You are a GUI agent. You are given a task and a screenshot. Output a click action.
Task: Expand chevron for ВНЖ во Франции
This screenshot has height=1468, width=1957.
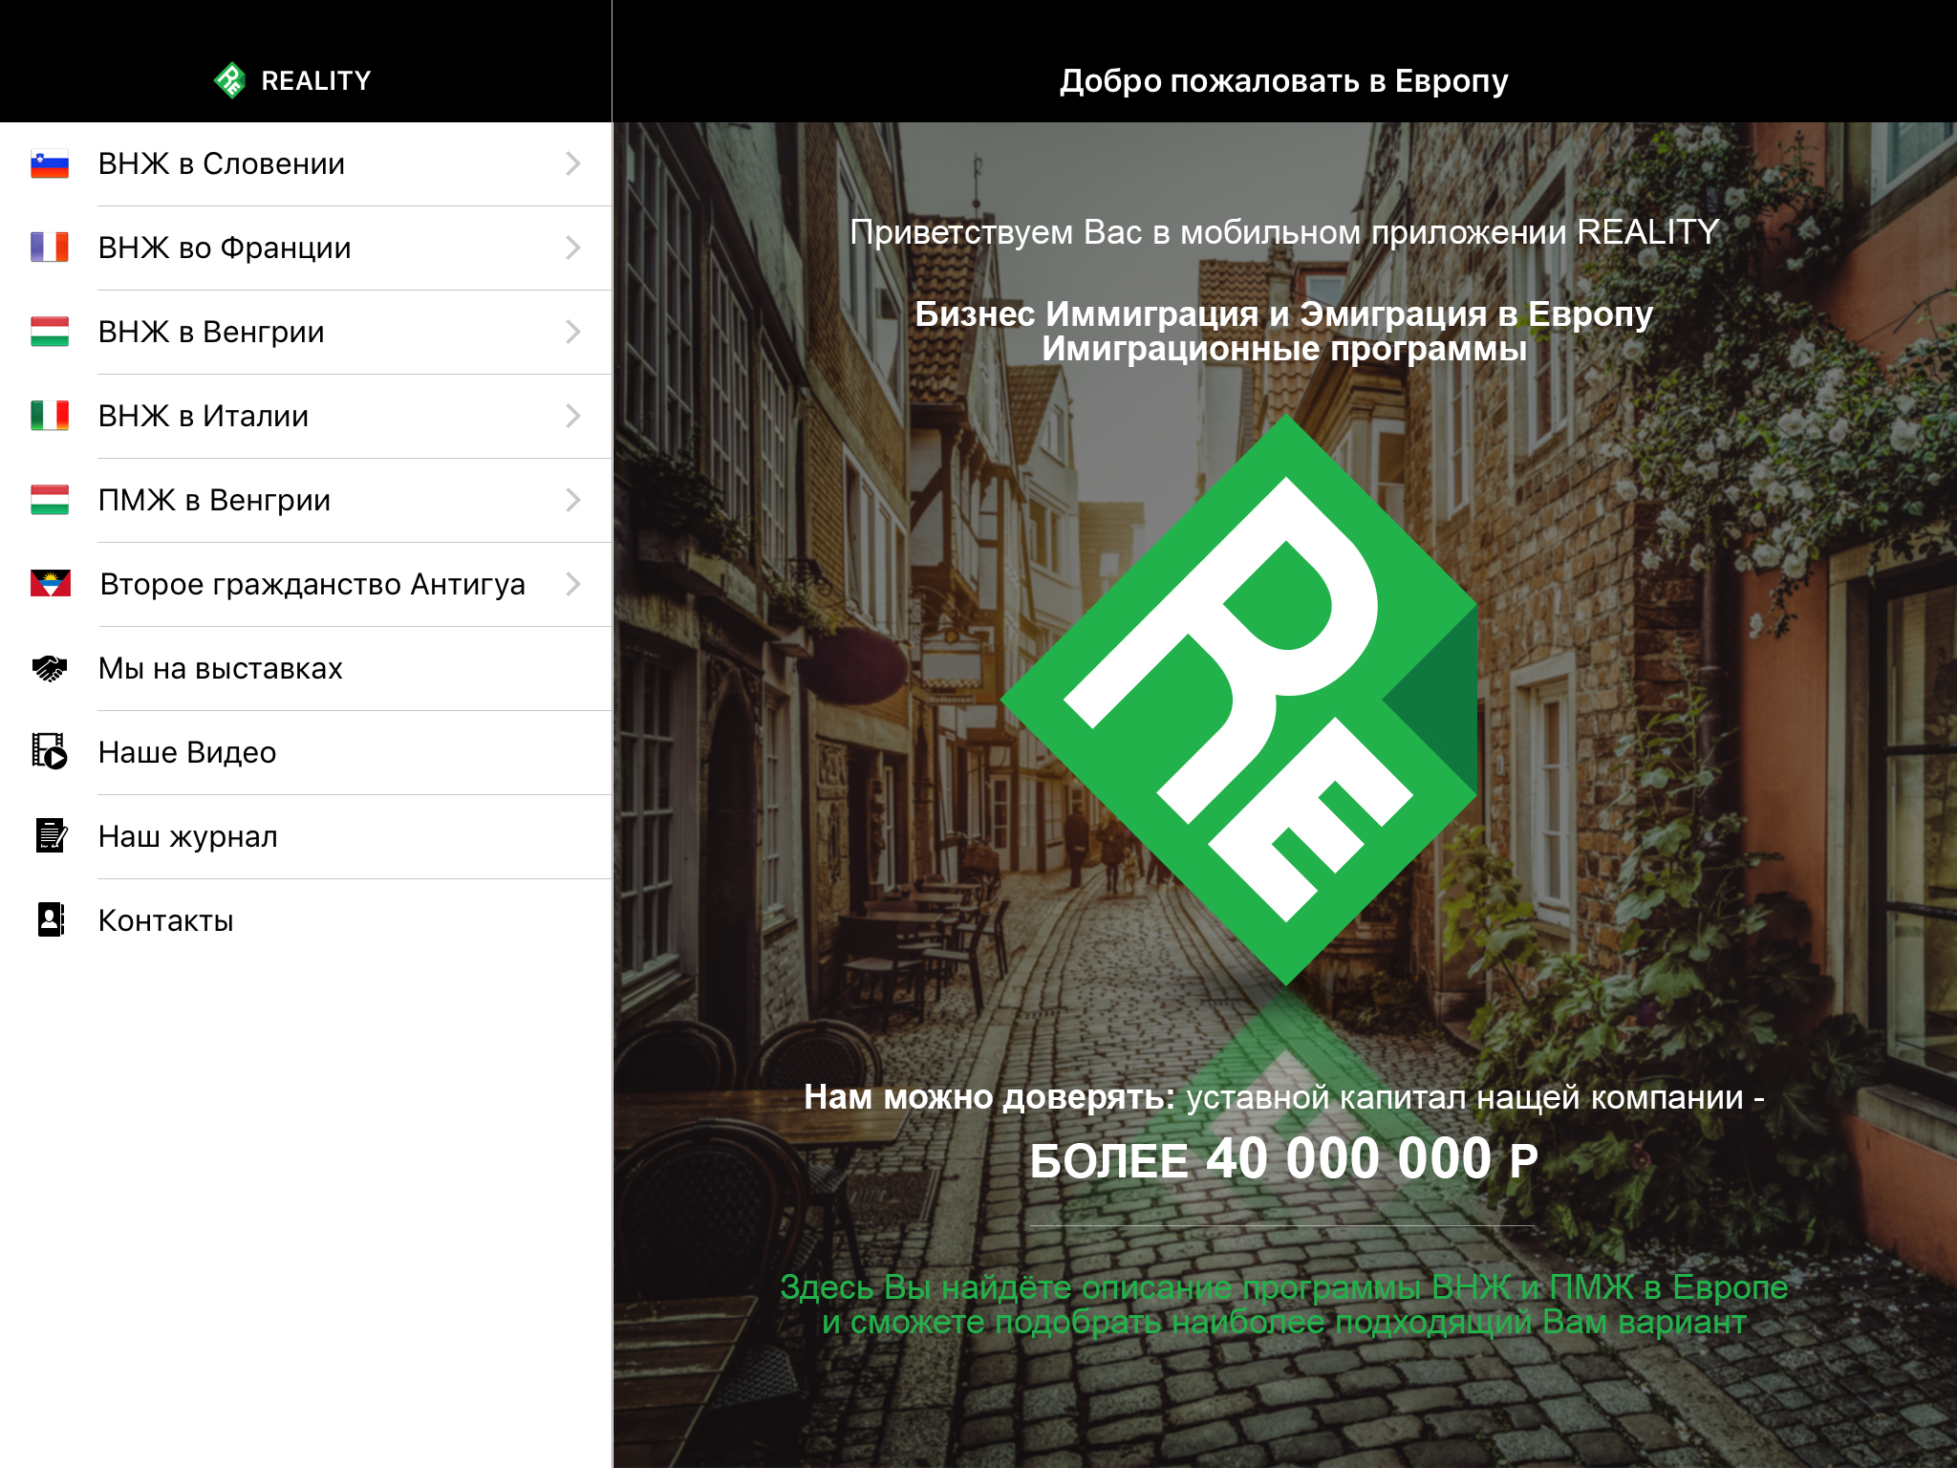(x=572, y=248)
